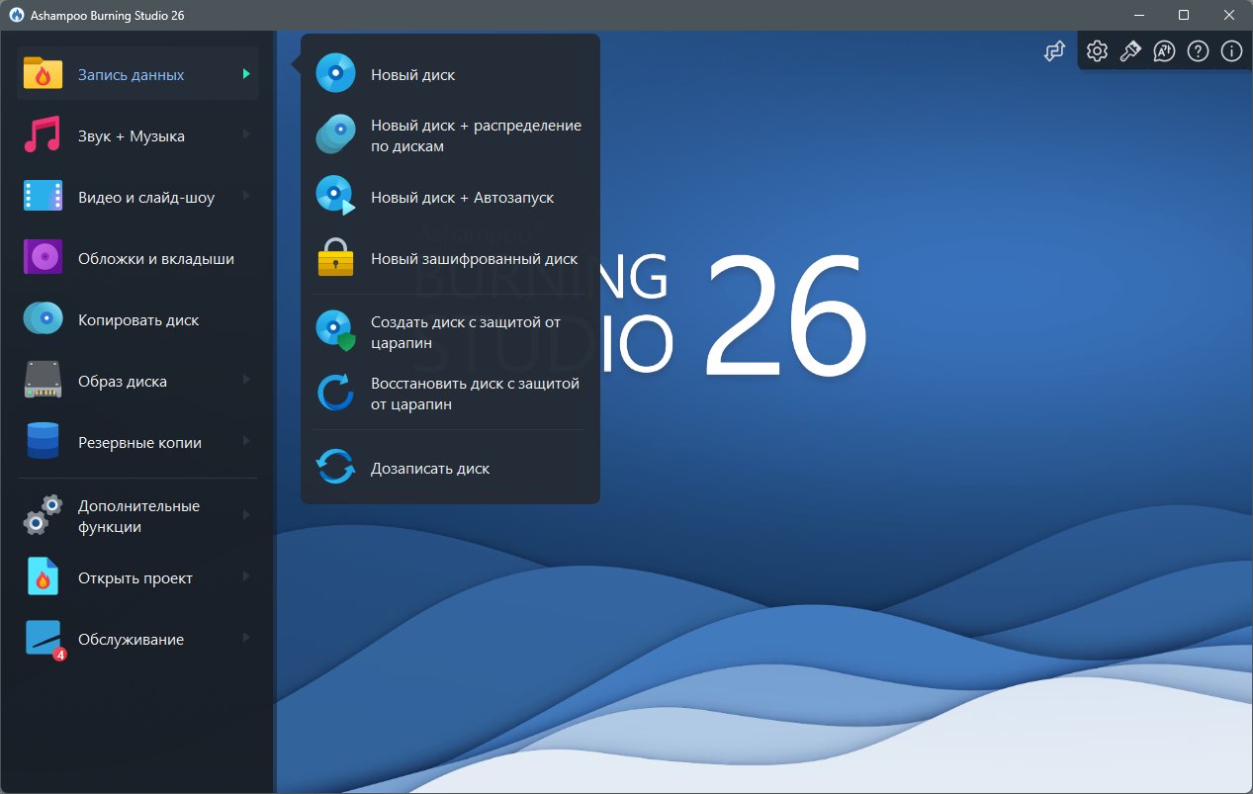The height and width of the screenshot is (794, 1253).
Task: Click the music note icon in sidebar
Action: click(43, 136)
